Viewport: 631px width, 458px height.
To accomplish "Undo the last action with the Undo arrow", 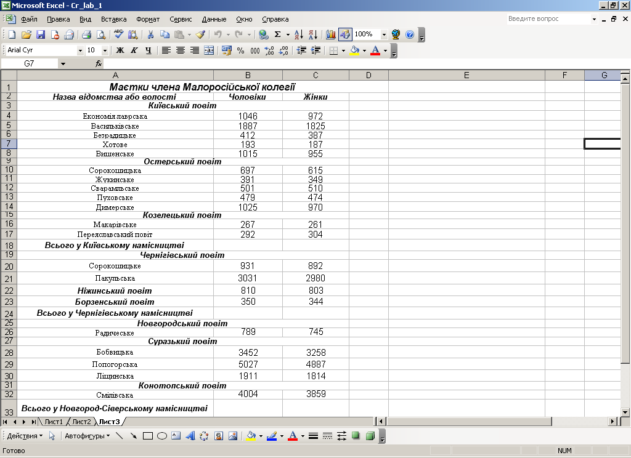I will (x=218, y=34).
